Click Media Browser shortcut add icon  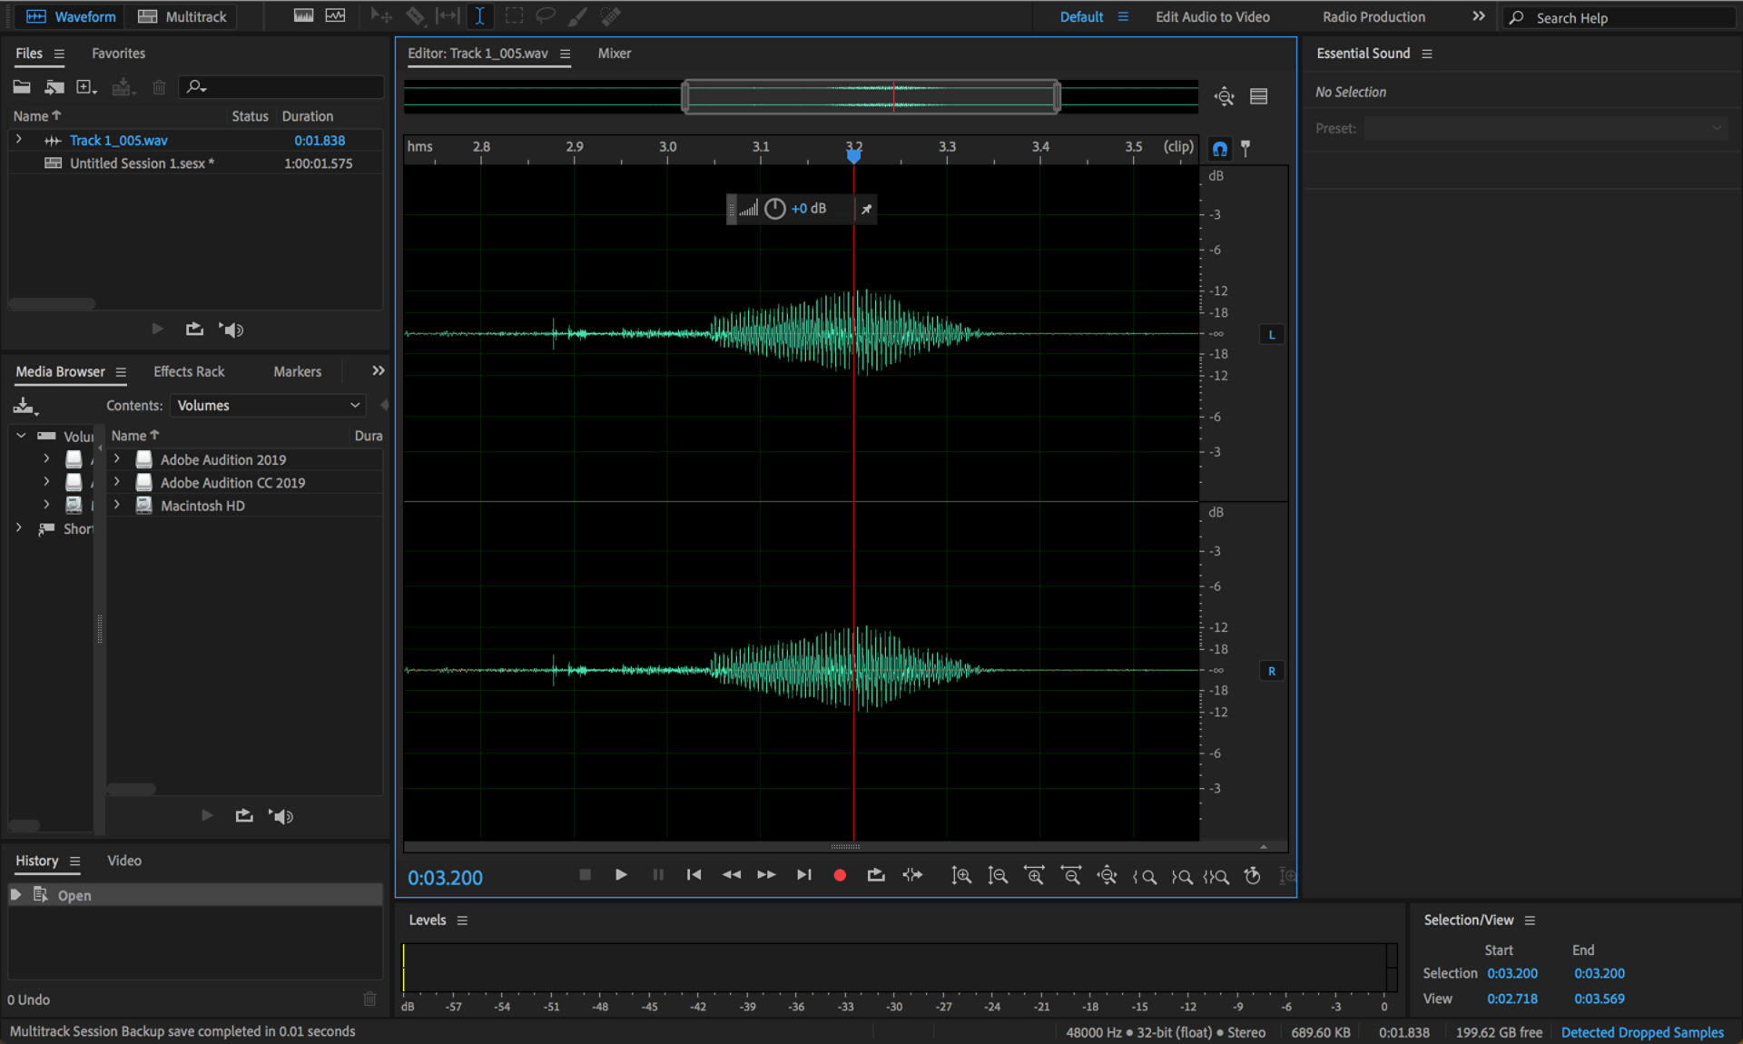click(x=25, y=406)
